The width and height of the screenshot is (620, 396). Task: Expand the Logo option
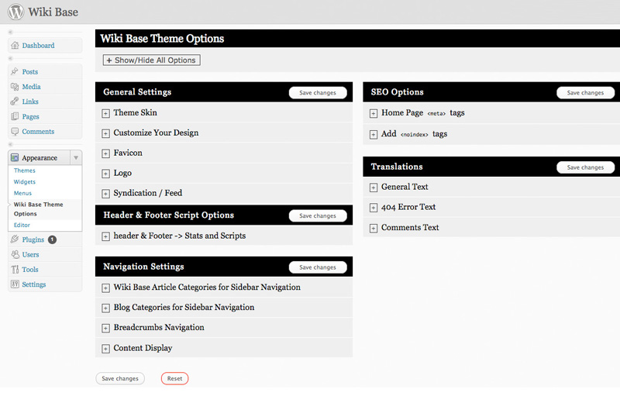coord(105,174)
